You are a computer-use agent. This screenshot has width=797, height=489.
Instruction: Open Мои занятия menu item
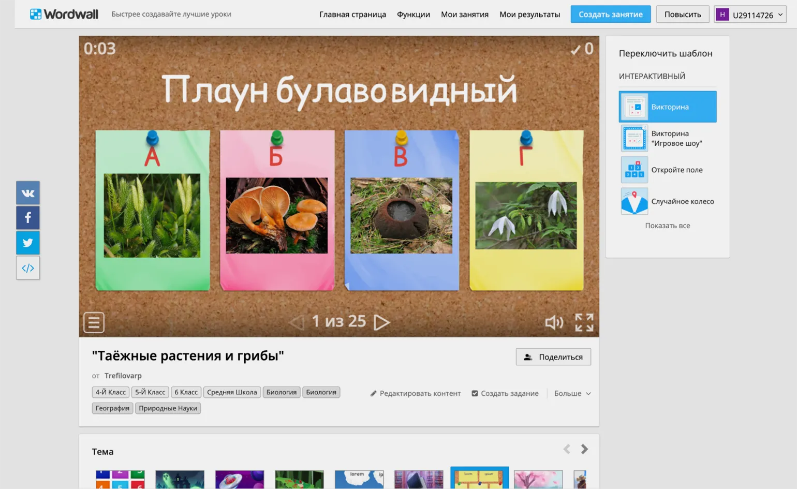pos(464,14)
